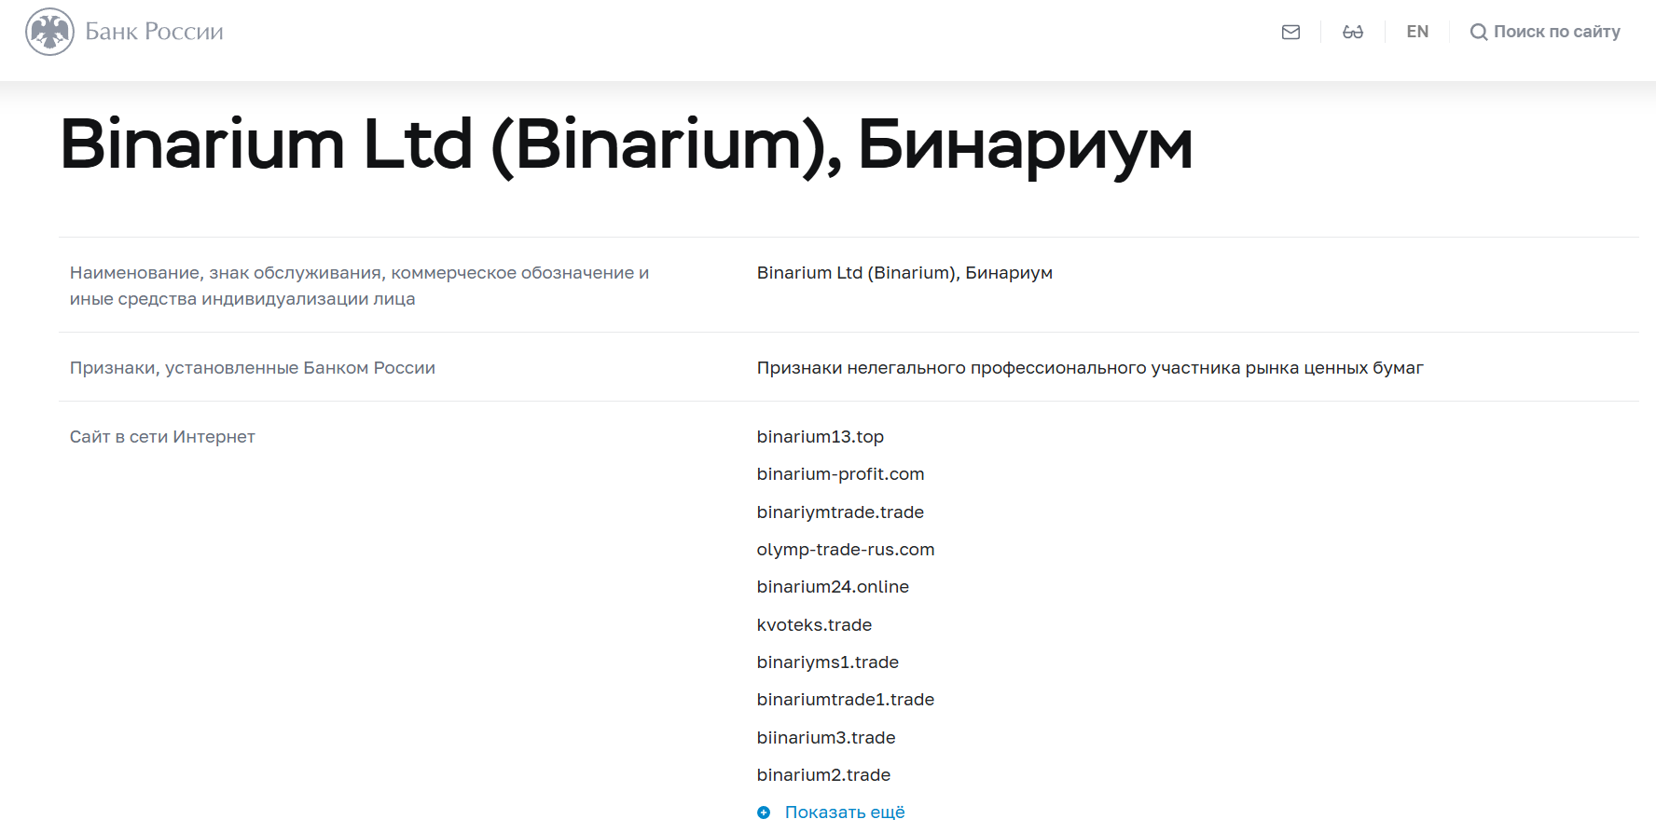Select the binarium24.online entry
The height and width of the screenshot is (833, 1656).
833,587
